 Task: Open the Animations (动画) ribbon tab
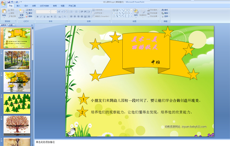(x=34, y=6)
